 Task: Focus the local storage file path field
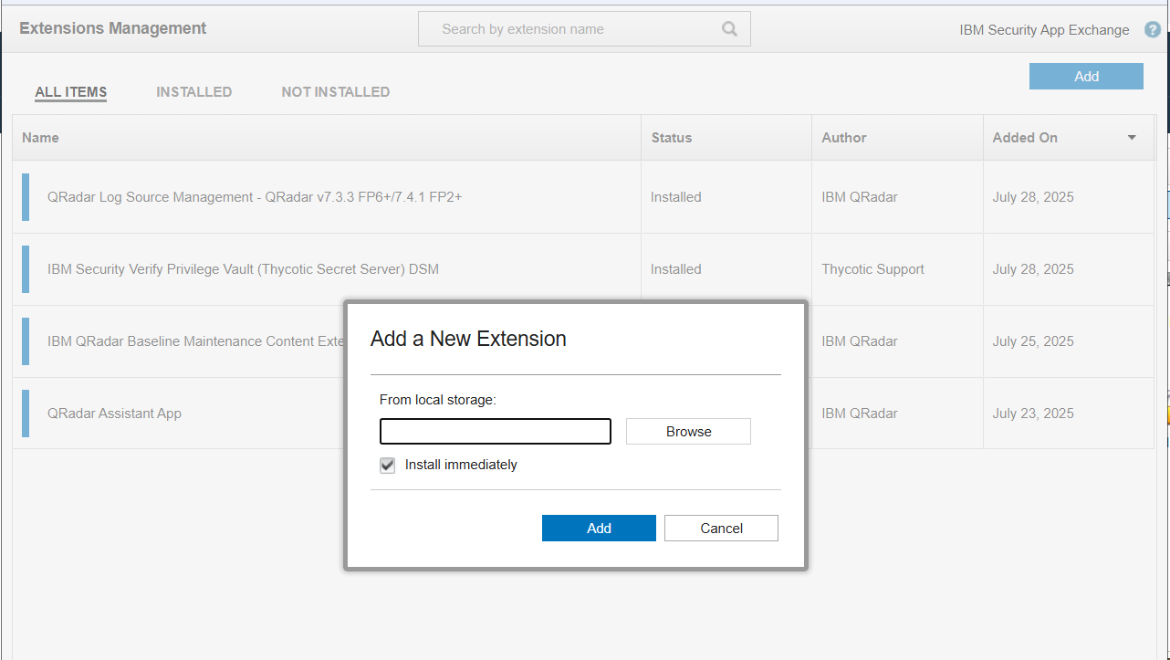(496, 432)
